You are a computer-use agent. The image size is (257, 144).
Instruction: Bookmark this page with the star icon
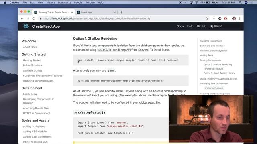coord(207,18)
